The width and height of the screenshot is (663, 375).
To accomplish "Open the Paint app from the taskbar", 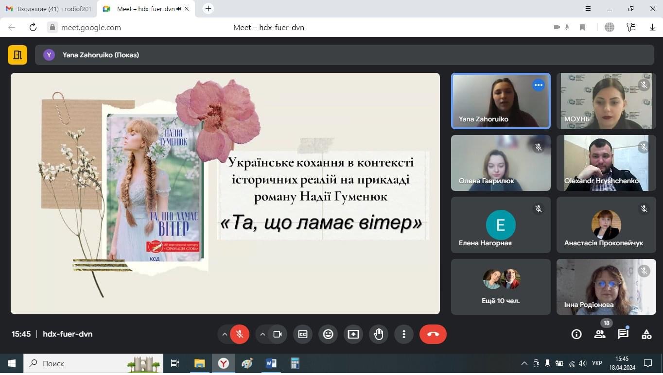I will pyautogui.click(x=247, y=363).
